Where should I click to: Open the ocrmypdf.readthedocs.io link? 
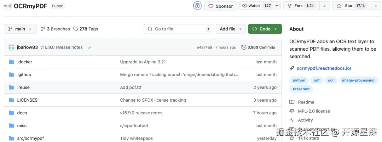click(324, 68)
